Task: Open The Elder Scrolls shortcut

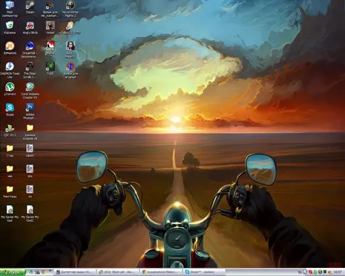Action: click(30, 70)
